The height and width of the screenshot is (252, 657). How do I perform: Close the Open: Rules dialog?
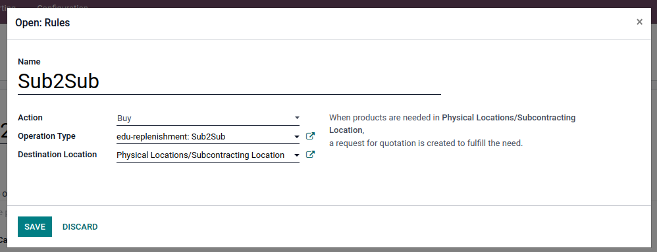click(639, 22)
